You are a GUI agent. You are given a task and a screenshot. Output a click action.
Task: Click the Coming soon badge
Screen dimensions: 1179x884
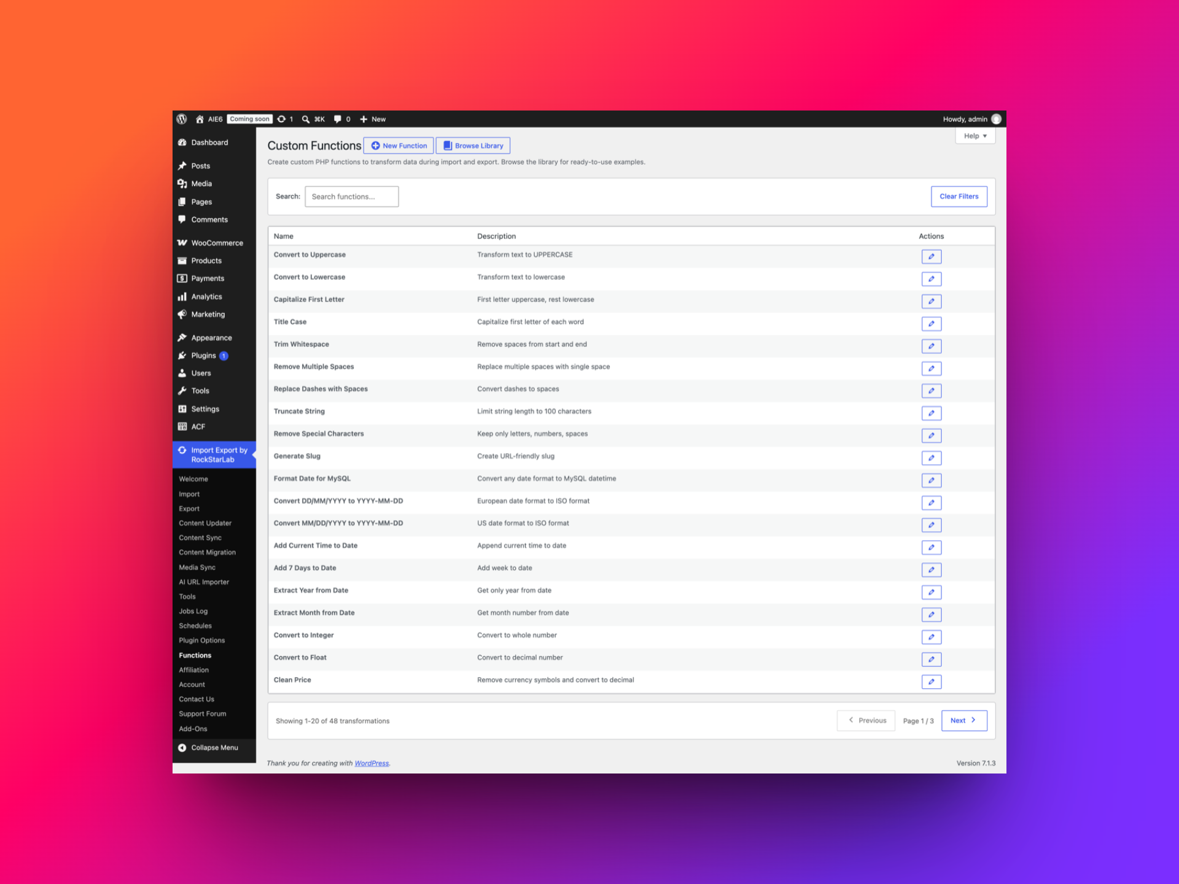pos(249,119)
